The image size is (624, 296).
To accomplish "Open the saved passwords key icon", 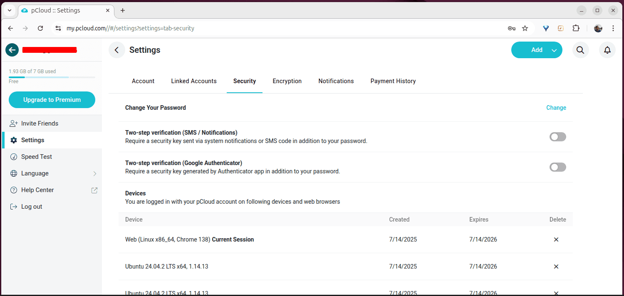I will point(512,28).
